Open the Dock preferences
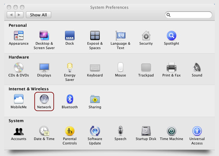This screenshot has height=156, width=219. pos(70,38)
